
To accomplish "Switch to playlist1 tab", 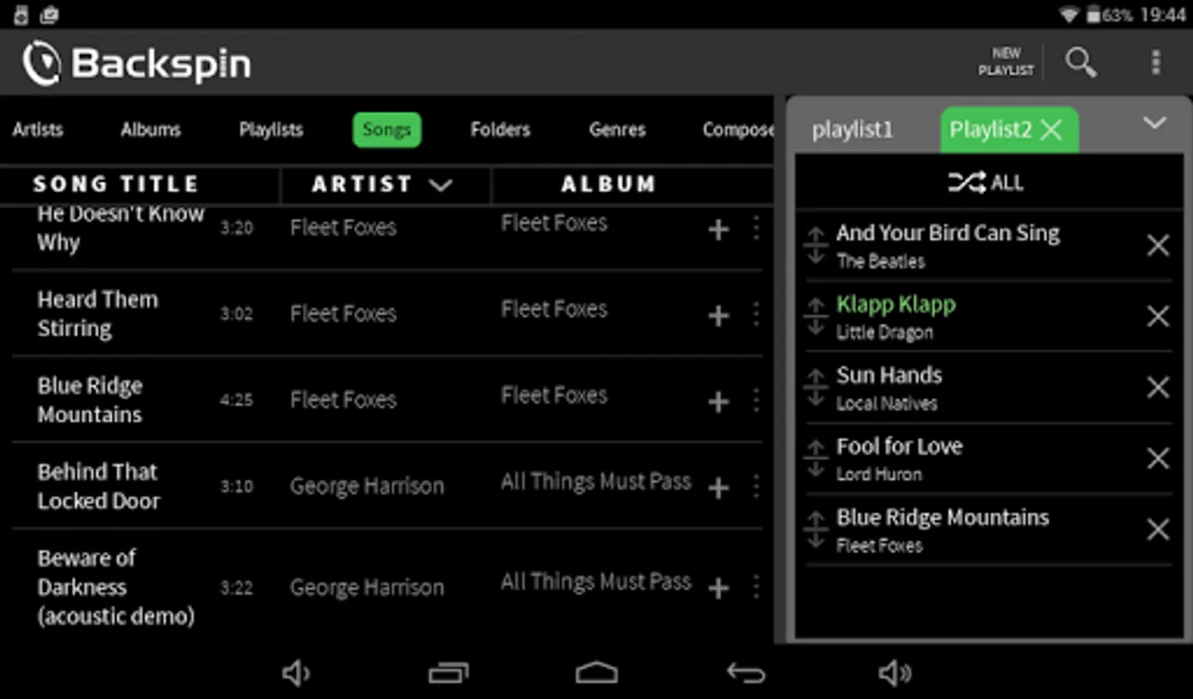I will 852,130.
